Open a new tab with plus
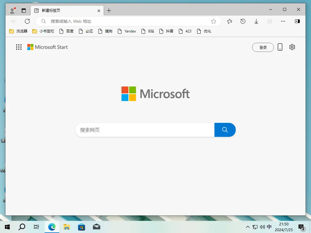Viewport: 311px width, 233px height. click(109, 10)
